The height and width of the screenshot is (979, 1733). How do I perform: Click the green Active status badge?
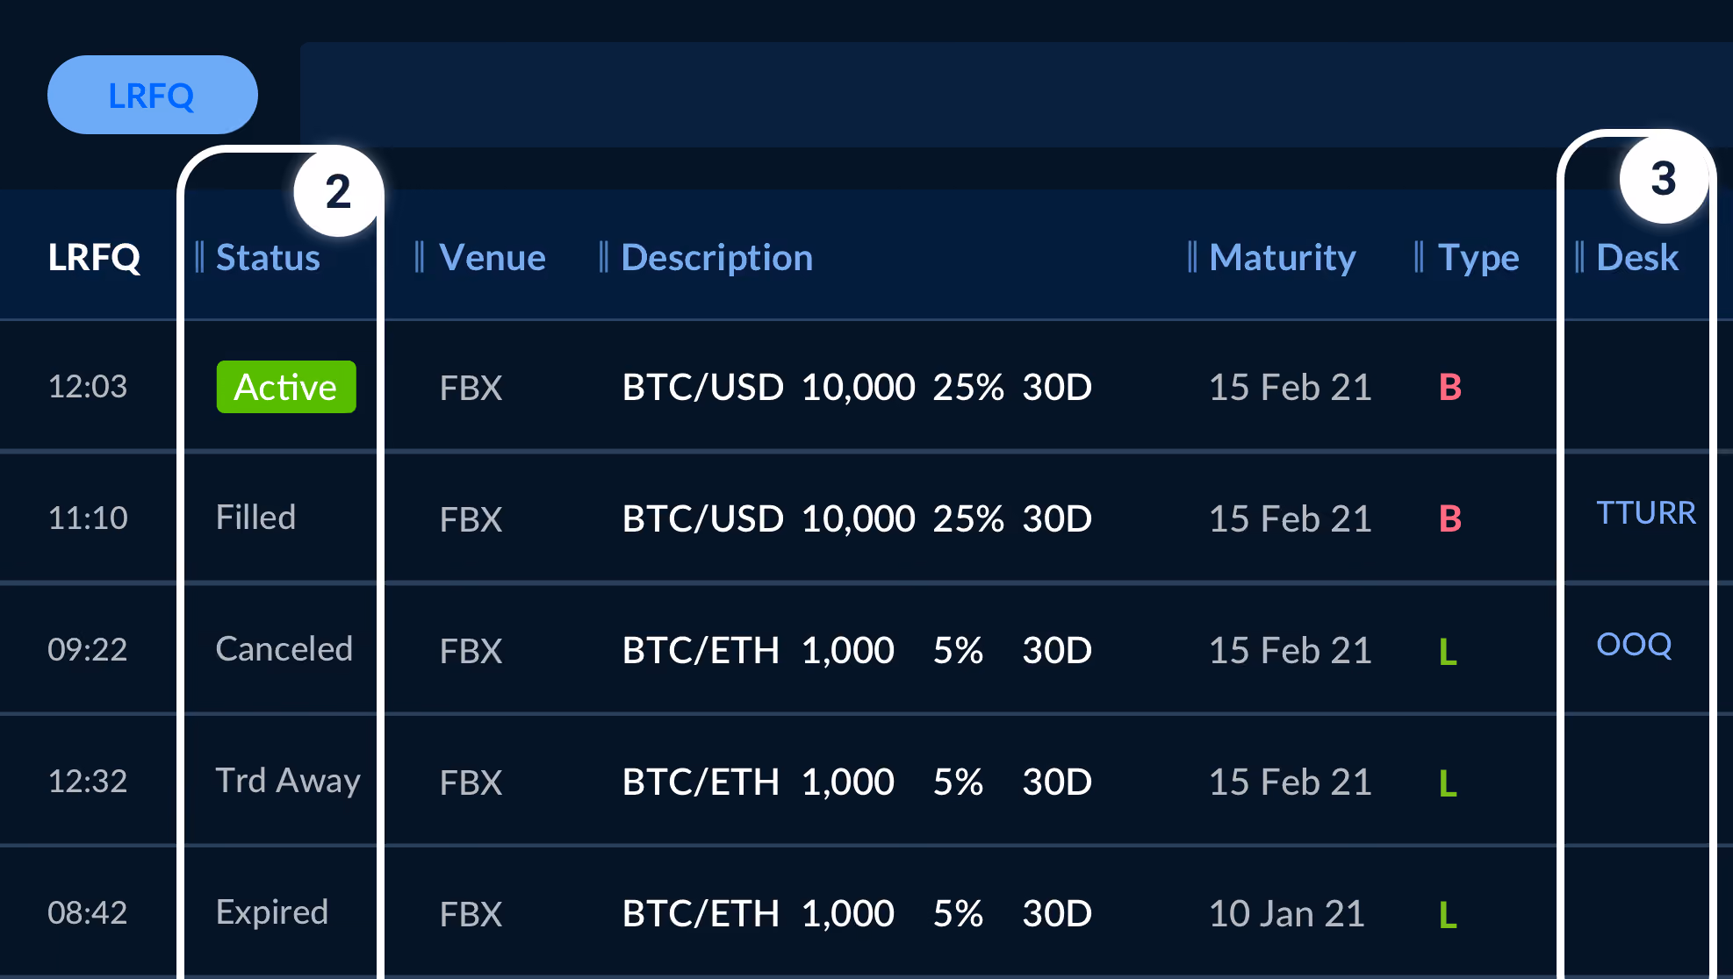286,387
